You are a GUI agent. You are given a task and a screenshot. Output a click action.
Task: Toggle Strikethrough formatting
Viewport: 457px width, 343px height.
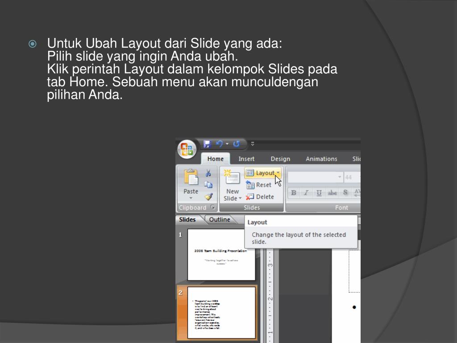pyautogui.click(x=332, y=193)
